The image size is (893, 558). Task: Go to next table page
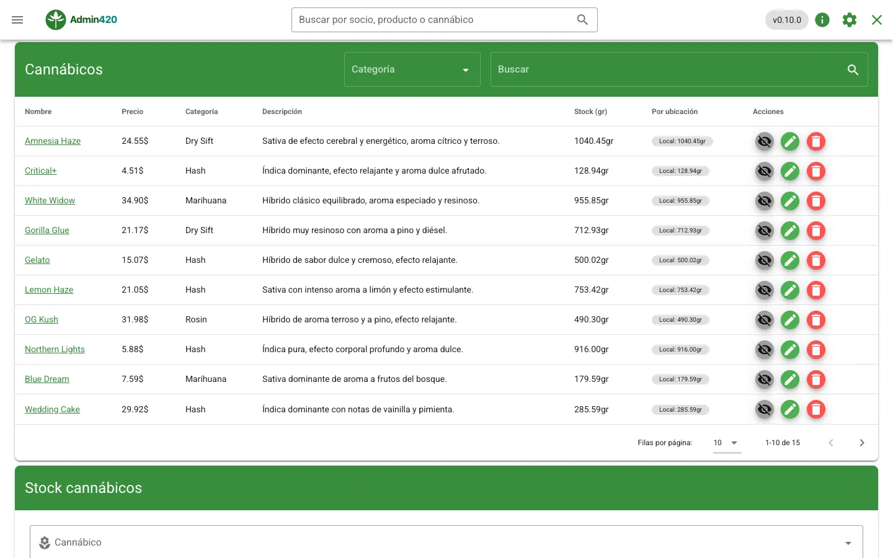click(x=862, y=443)
